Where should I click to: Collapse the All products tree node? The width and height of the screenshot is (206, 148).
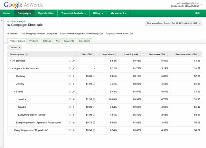[11, 61]
